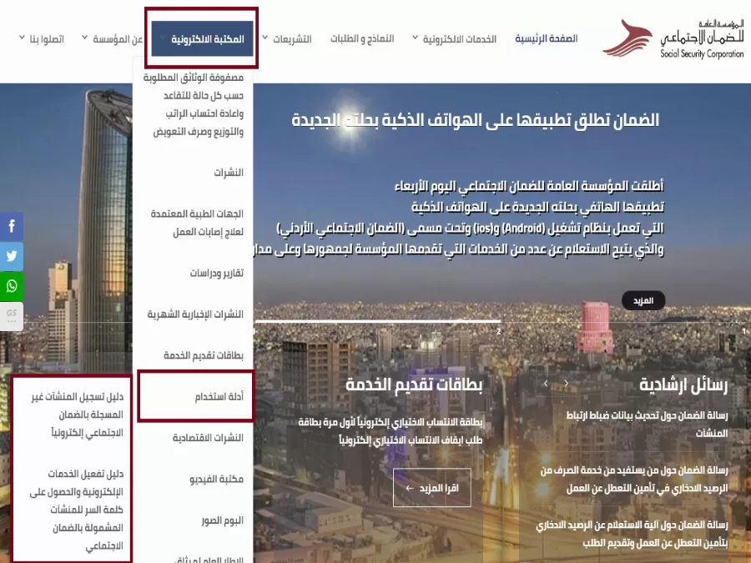This screenshot has height=563, width=751.
Task: Click the left arrow in رسائل ارشادية carousel
Action: point(546,383)
